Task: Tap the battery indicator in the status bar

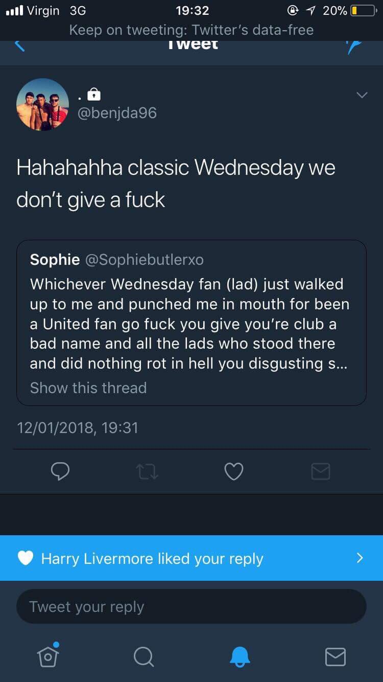Action: [x=363, y=11]
